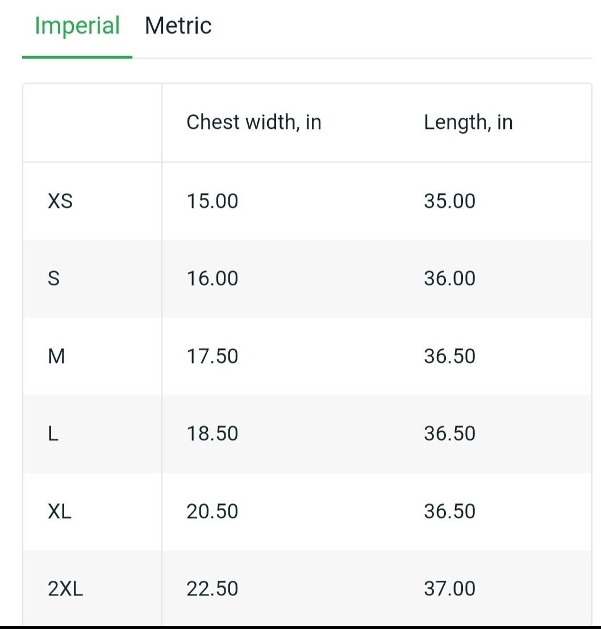Click the 22.50 chest width value

212,589
